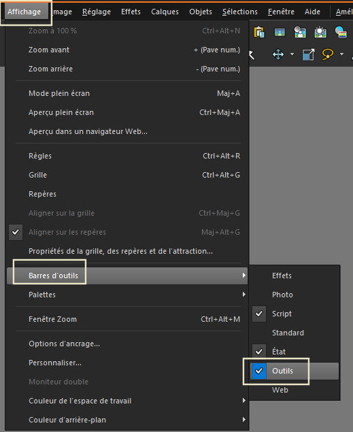Open the Calques menu
Screen dimensions: 353x432
[x=165, y=12]
